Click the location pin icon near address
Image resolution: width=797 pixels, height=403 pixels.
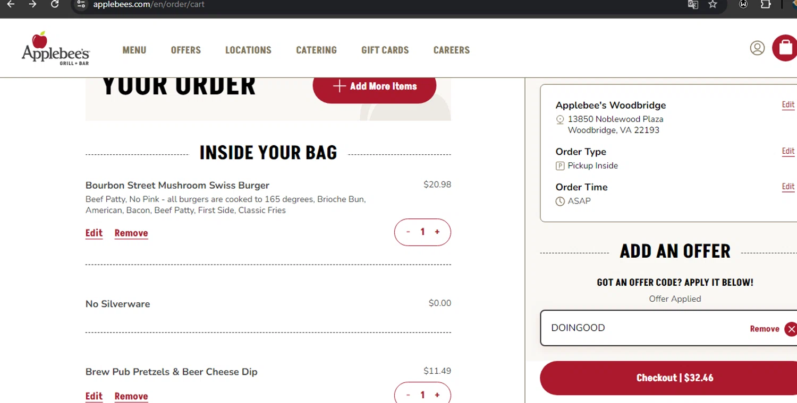(560, 120)
